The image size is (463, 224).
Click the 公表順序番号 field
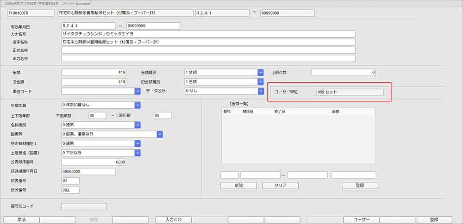point(94,162)
